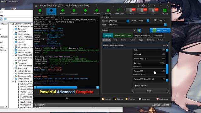Image resolution: width=201 pixels, height=113 pixels.
Task: Open the FW Tool icon
Action: coord(165,12)
